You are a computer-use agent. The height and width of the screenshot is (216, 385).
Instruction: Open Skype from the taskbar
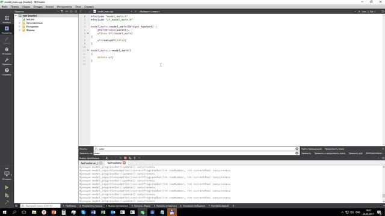coord(83,212)
